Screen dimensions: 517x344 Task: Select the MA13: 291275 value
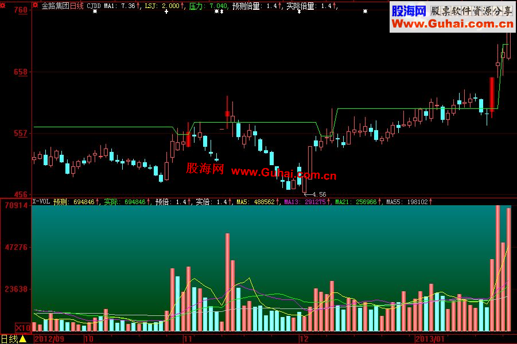point(308,202)
